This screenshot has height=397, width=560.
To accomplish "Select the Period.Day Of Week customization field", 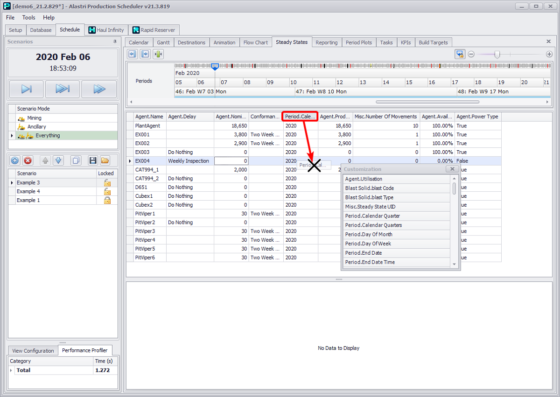I will [x=368, y=244].
